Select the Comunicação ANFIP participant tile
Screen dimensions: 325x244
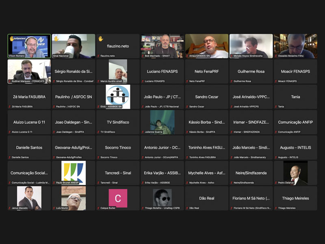click(295, 122)
